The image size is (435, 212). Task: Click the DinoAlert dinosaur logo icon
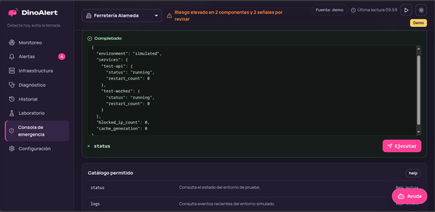pyautogui.click(x=13, y=12)
